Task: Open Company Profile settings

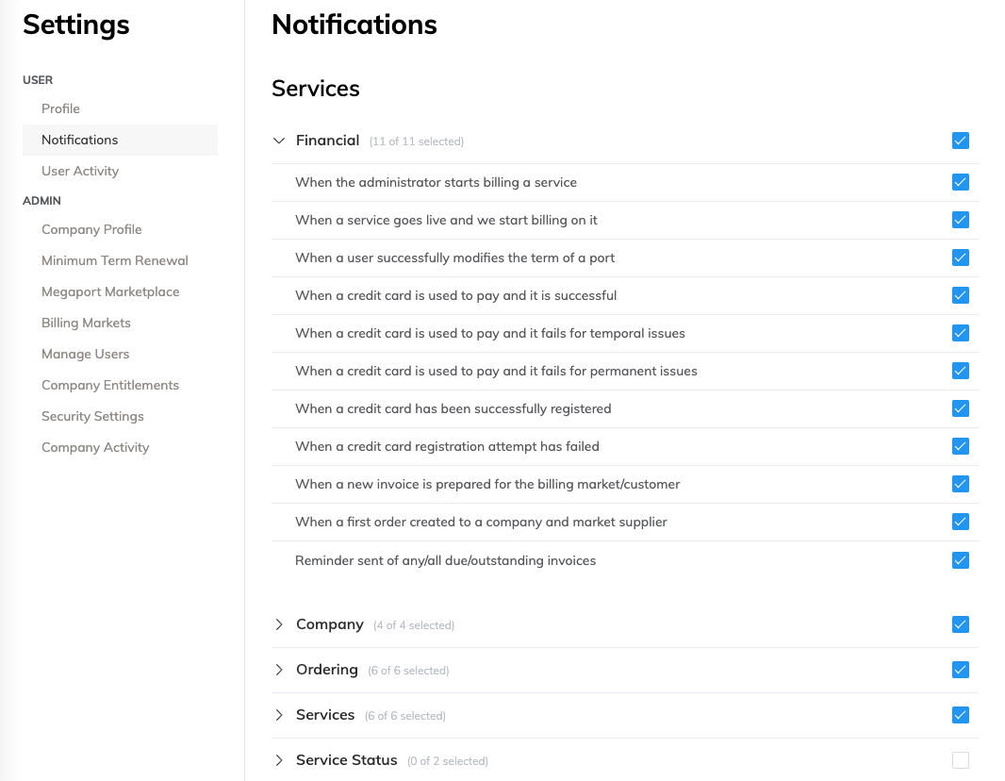Action: (91, 229)
